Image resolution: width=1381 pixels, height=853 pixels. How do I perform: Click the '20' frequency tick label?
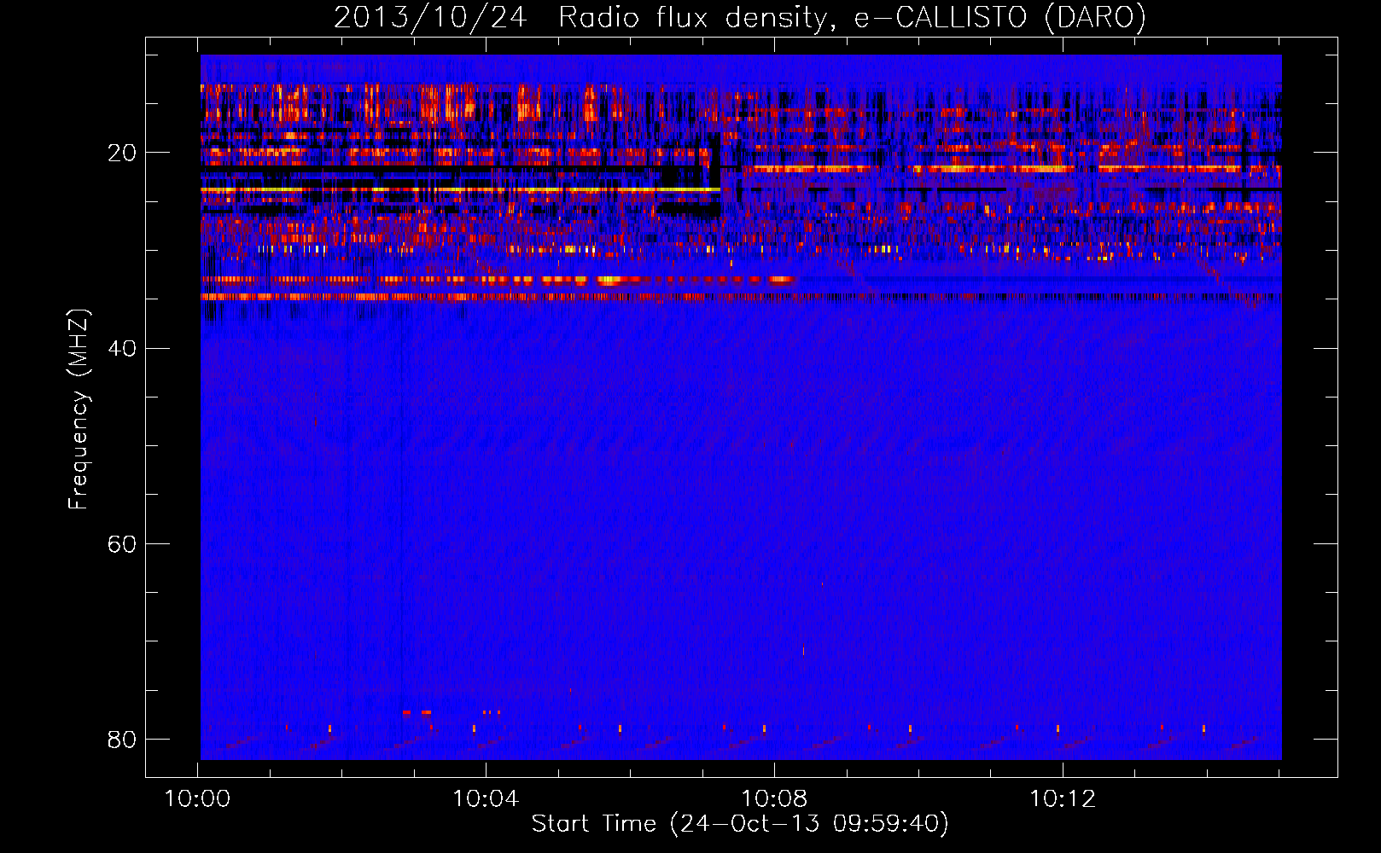122,154
